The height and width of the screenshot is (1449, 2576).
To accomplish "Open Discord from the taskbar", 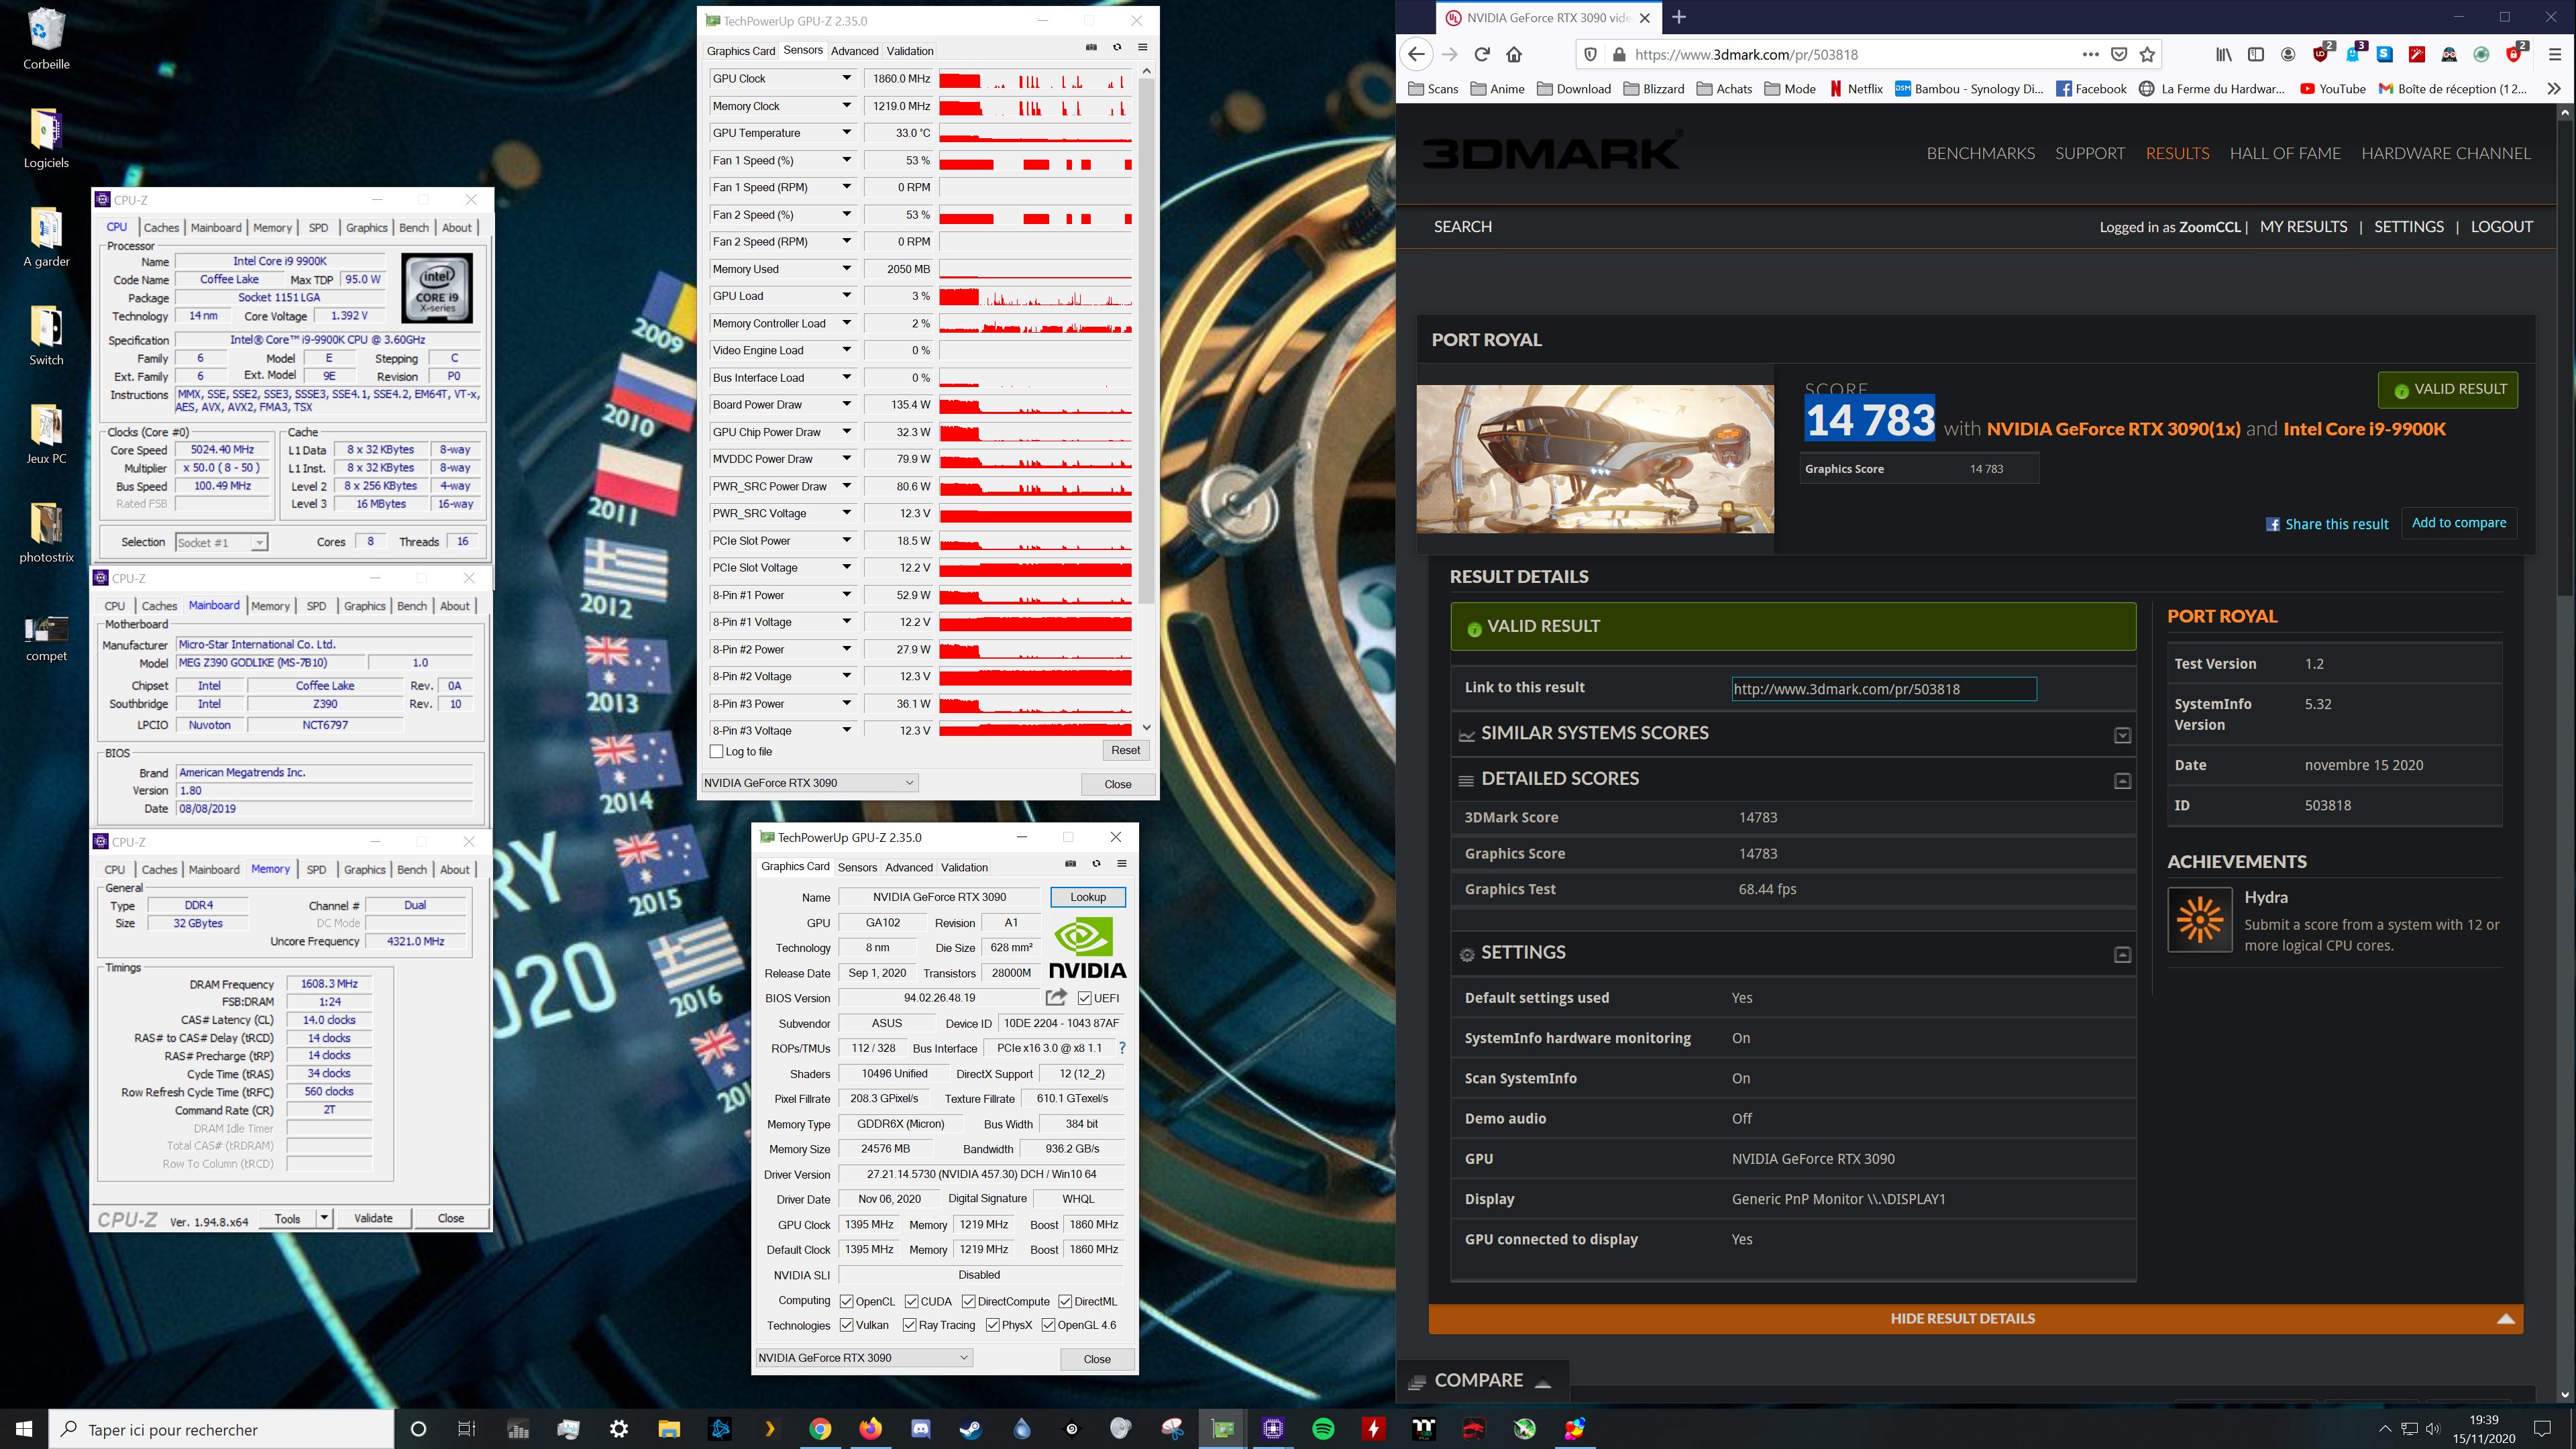I will click(921, 1429).
